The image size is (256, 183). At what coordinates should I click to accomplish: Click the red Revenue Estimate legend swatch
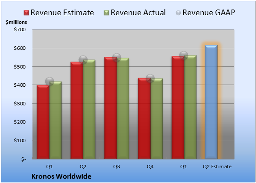(26, 13)
